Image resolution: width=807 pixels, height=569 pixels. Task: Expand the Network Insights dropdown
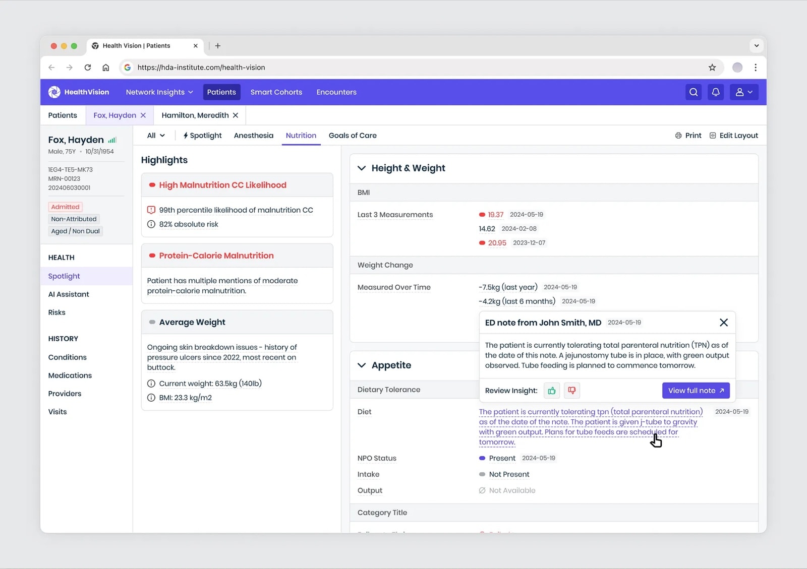click(159, 92)
